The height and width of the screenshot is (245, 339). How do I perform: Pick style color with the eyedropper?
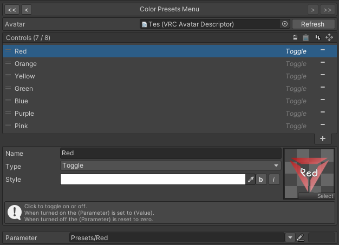click(251, 180)
